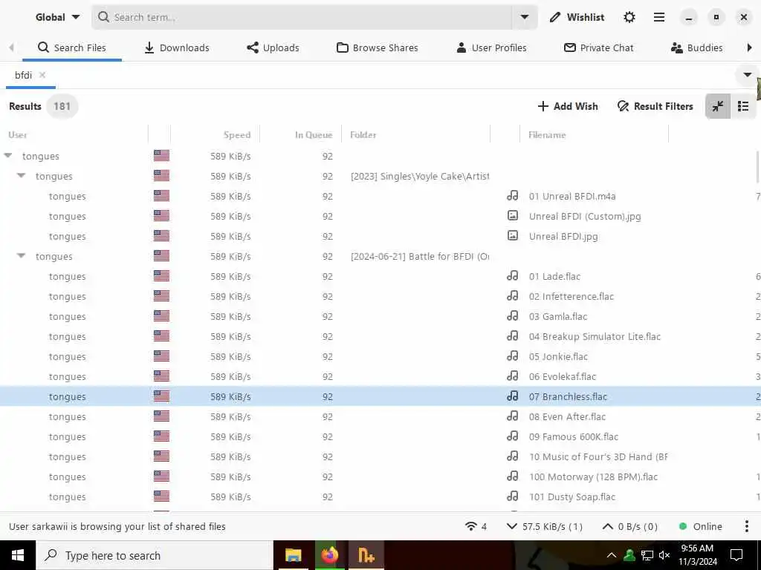Open the grouping mode list button
Image resolution: width=761 pixels, height=570 pixels.
coord(743,106)
